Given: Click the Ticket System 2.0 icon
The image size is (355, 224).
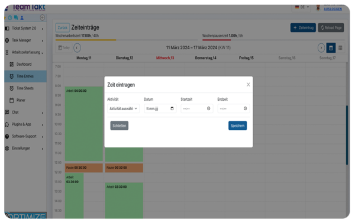Looking at the screenshot, I should click(7, 28).
